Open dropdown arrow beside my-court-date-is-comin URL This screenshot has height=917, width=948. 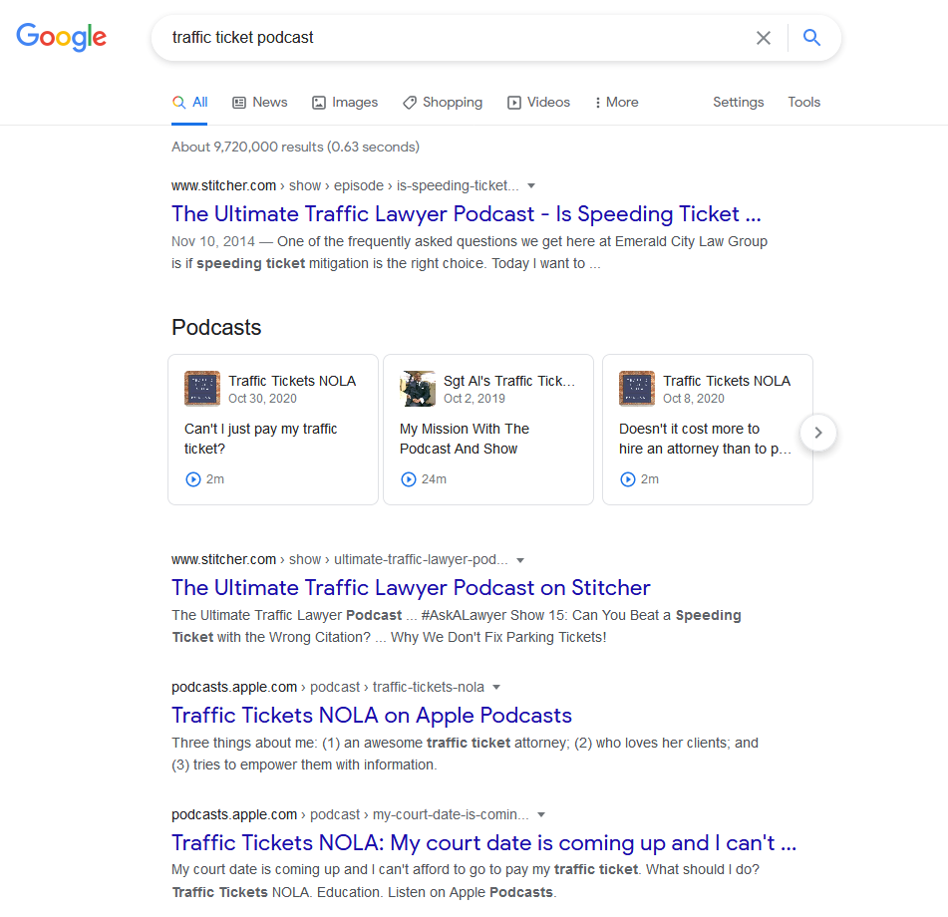click(541, 815)
